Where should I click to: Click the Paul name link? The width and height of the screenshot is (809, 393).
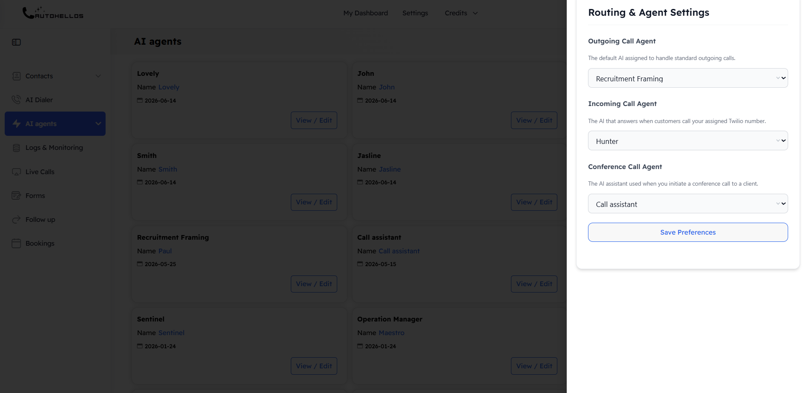pyautogui.click(x=165, y=251)
